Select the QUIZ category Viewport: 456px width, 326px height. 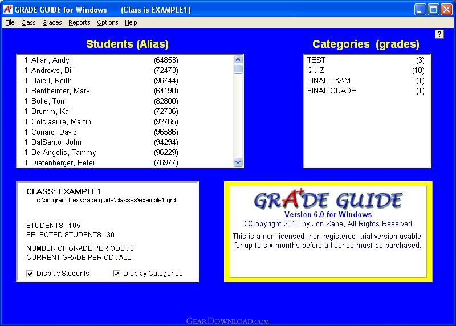367,70
